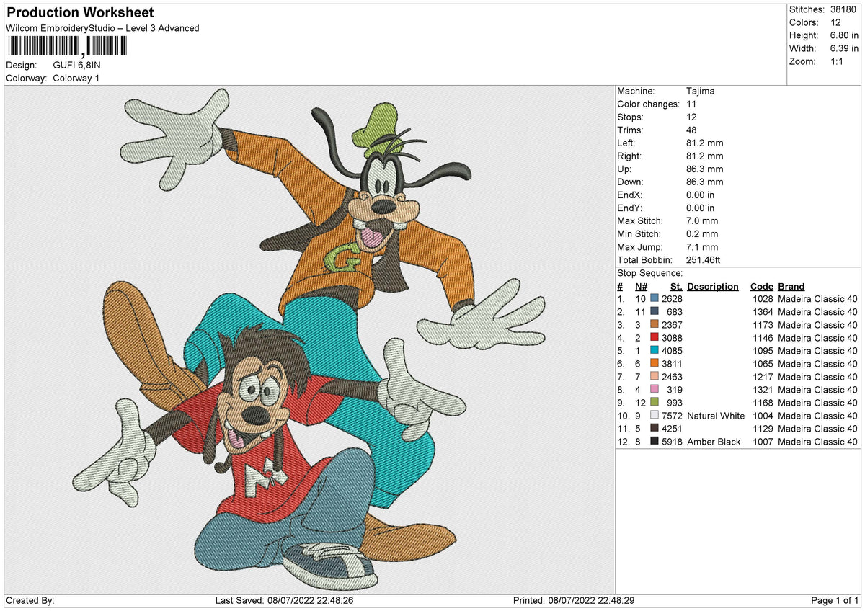Click the Total Bobbin value '251.46ft'

704,260
